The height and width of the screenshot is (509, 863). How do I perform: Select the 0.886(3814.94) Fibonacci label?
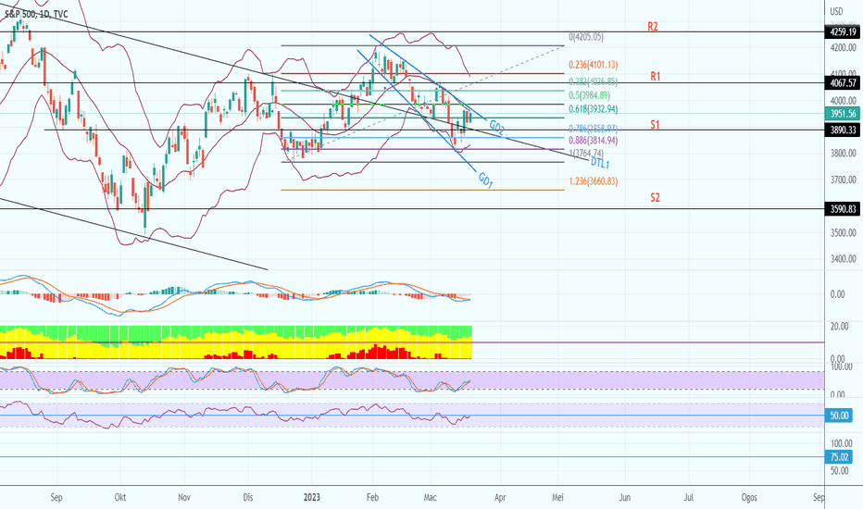click(594, 141)
